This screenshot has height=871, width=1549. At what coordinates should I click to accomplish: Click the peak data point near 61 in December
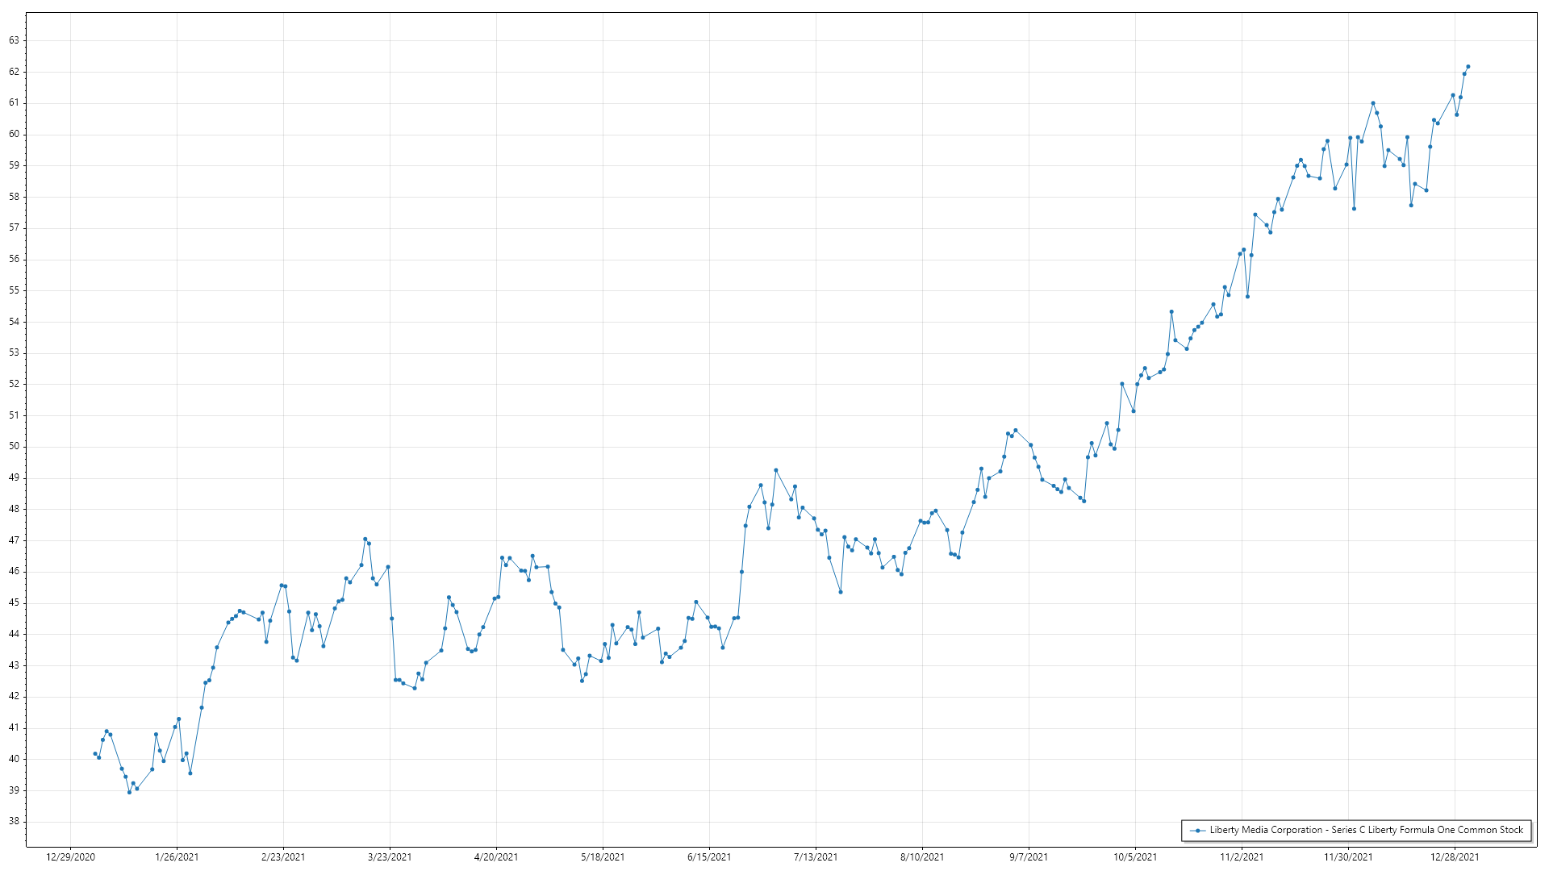pos(1373,103)
